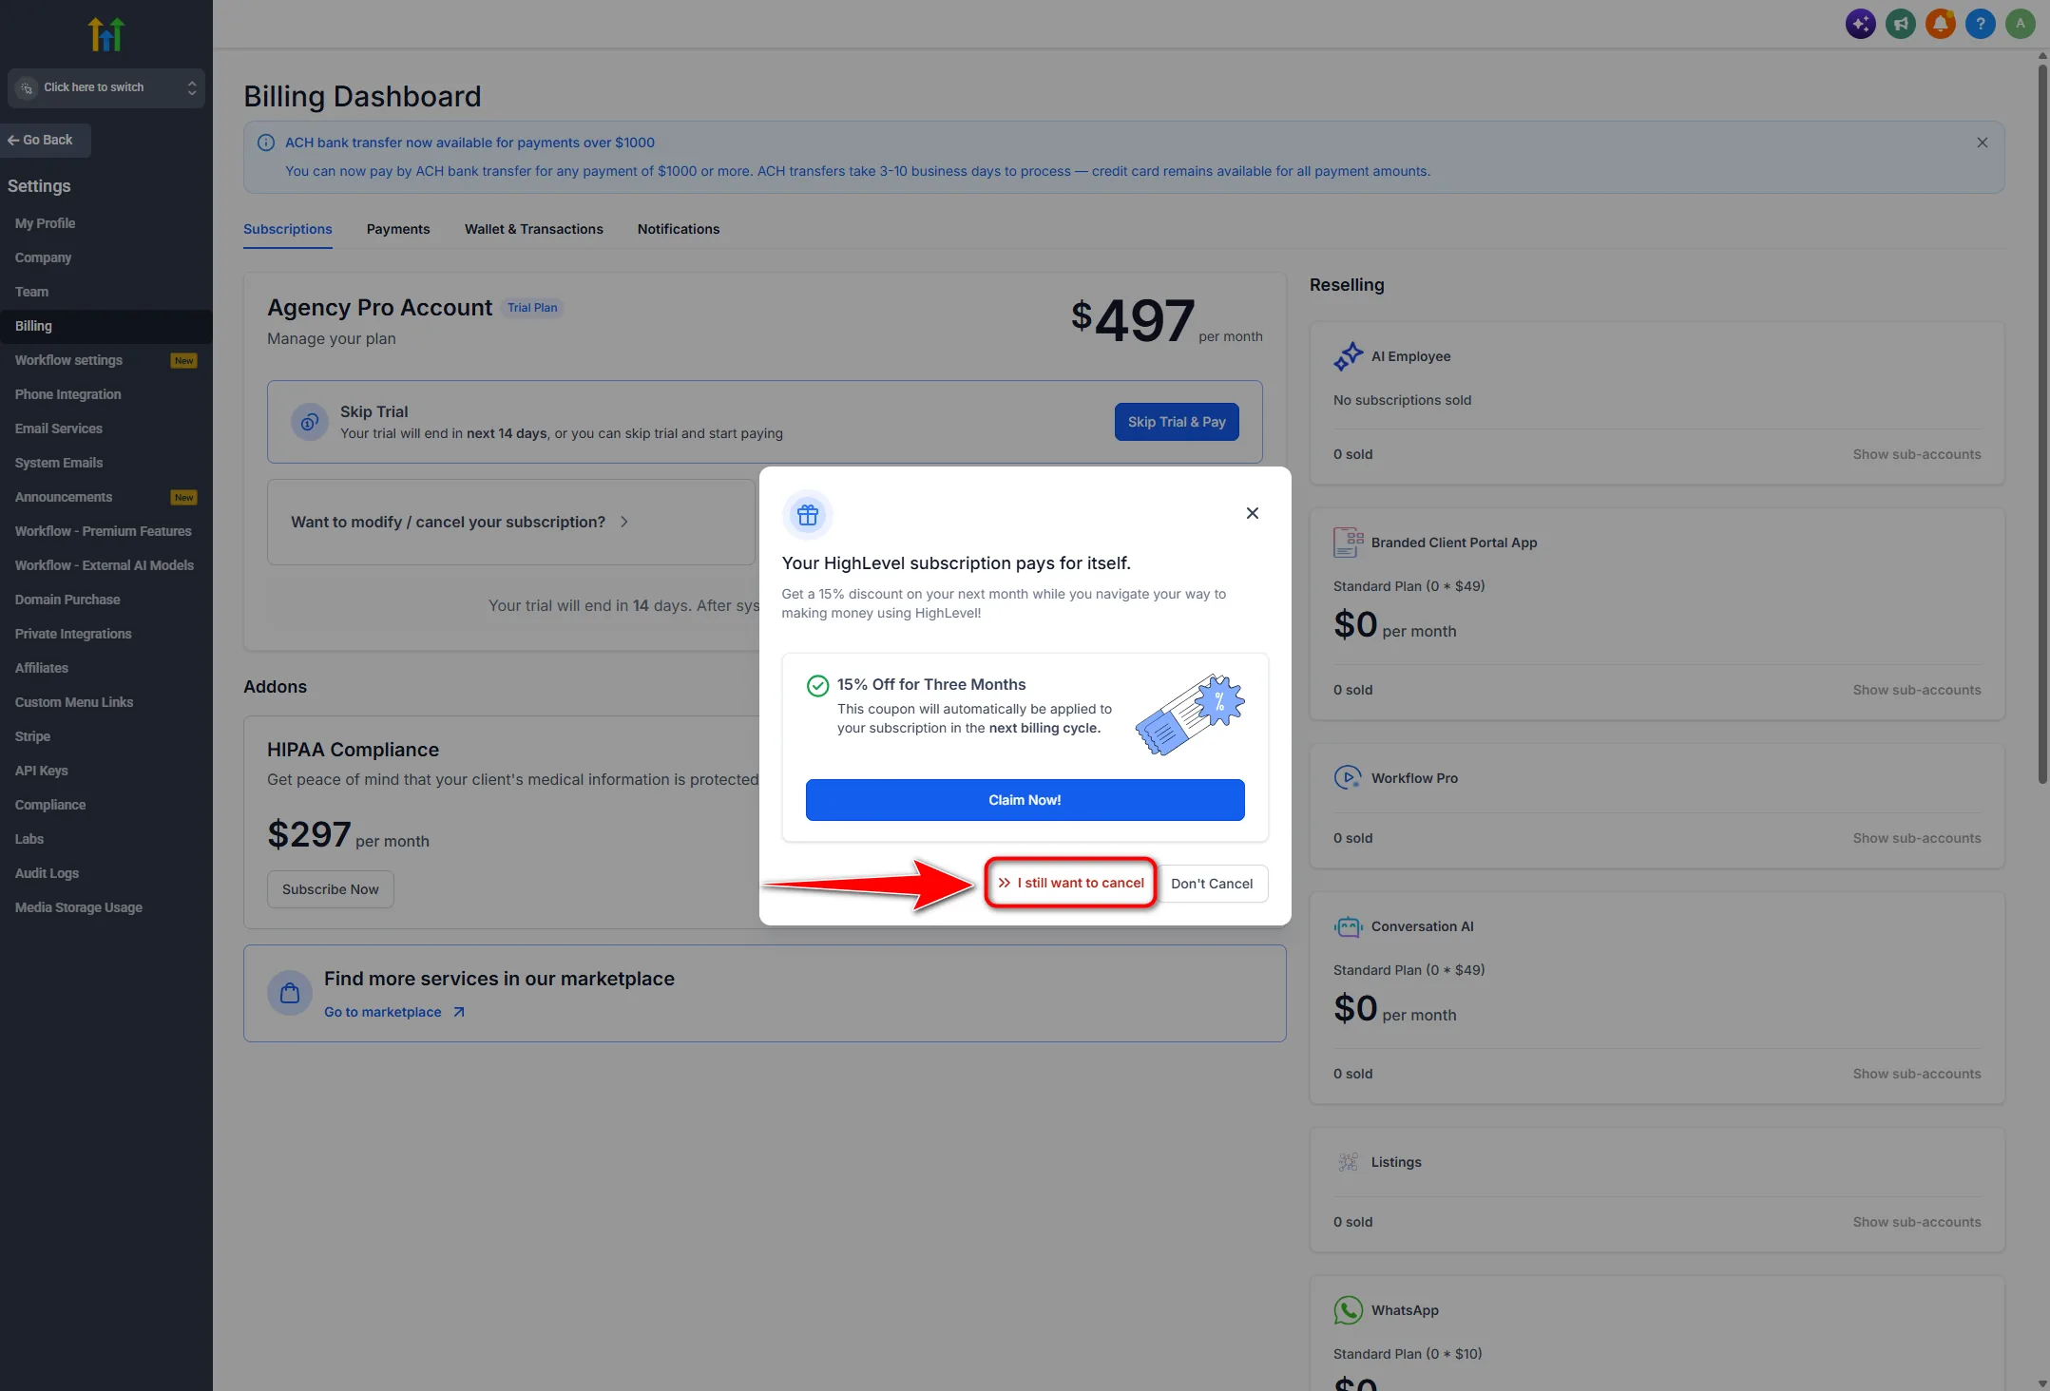This screenshot has height=1391, width=2050.
Task: Click the Conversation AI bot icon
Action: (1348, 926)
